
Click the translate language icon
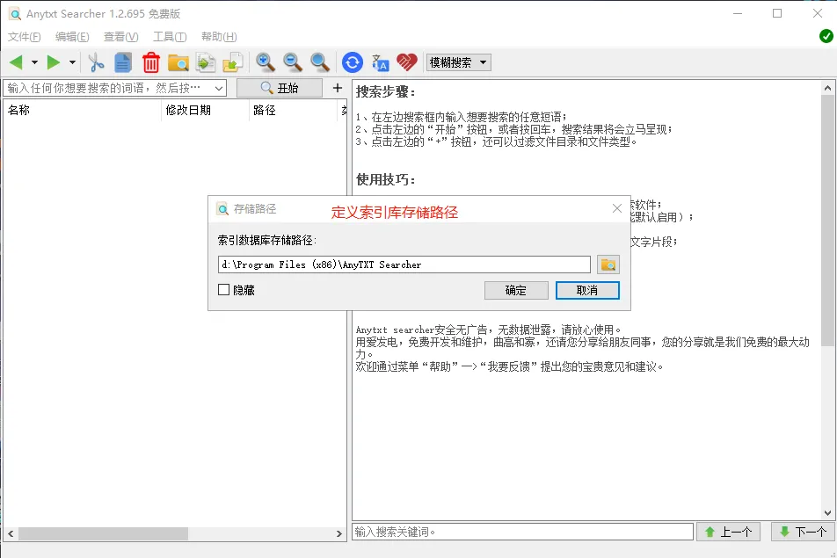(x=380, y=62)
